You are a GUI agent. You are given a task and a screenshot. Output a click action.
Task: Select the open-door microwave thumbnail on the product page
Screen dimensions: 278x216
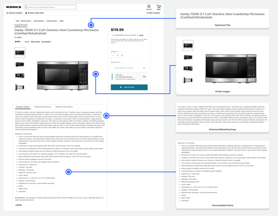click(x=20, y=87)
